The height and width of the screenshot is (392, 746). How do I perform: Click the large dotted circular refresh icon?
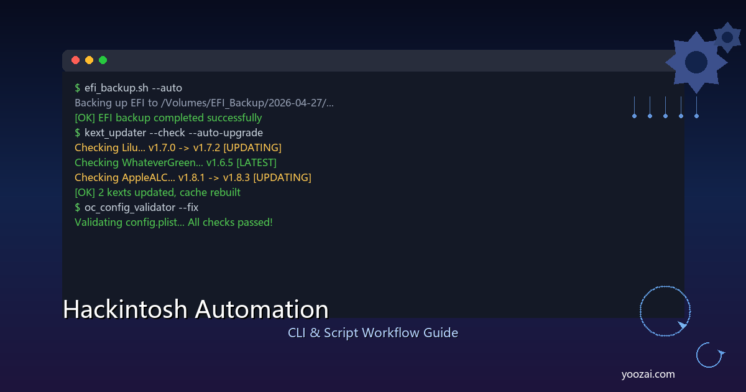pos(665,311)
